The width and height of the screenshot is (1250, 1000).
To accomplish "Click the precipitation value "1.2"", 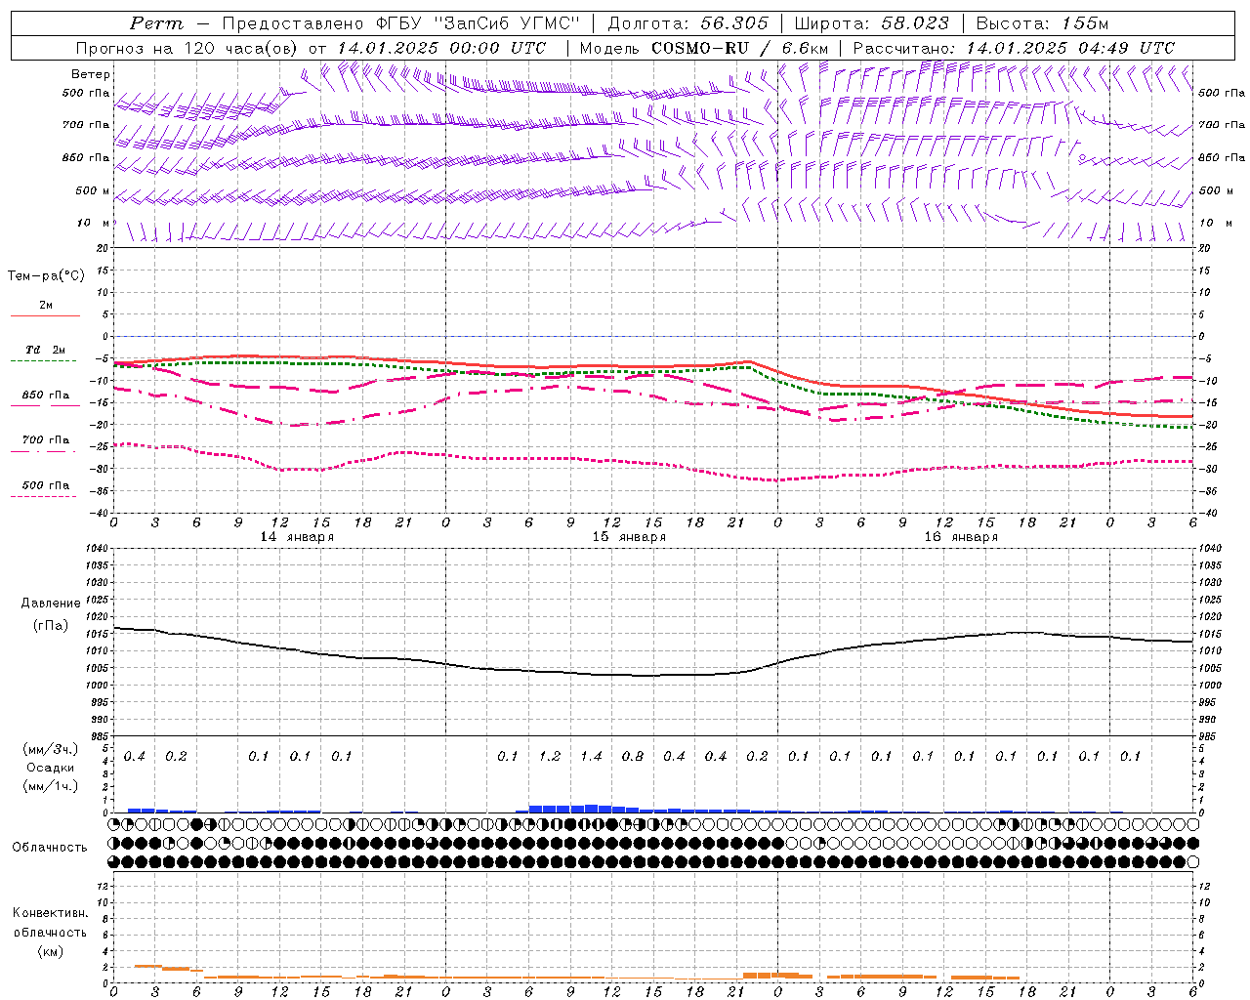I will [x=550, y=757].
